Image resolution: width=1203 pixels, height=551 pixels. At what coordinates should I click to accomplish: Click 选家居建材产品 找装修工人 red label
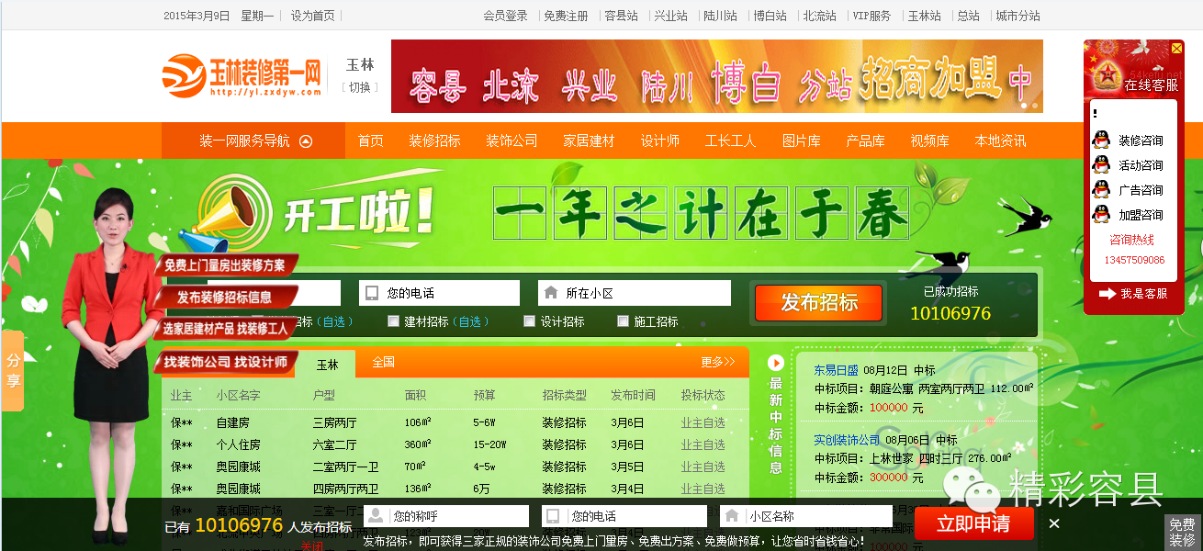click(x=226, y=328)
